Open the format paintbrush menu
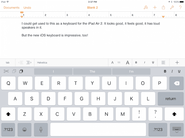This screenshot has width=185, height=138. coord(146,7)
